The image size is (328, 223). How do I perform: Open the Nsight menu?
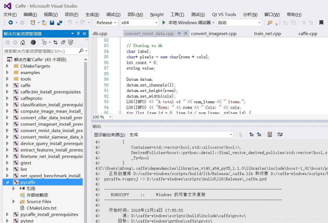tap(157, 14)
